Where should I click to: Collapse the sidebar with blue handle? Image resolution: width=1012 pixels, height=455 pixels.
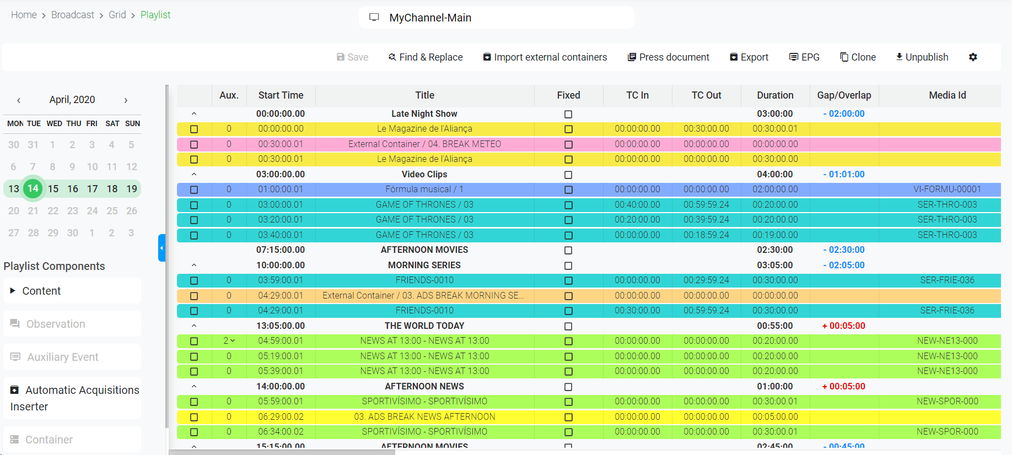(x=162, y=248)
